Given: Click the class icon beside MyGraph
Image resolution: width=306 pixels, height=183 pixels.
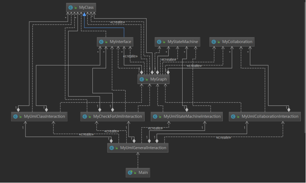Looking at the screenshot, I should 142,79.
